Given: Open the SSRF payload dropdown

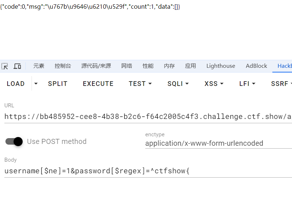Looking at the screenshot, I should [281, 84].
